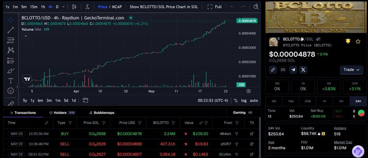Select the text annotation tool
The width and height of the screenshot is (368, 158).
(10, 81)
